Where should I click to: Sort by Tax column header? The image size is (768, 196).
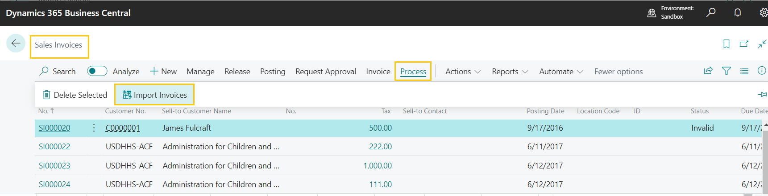[x=386, y=111]
